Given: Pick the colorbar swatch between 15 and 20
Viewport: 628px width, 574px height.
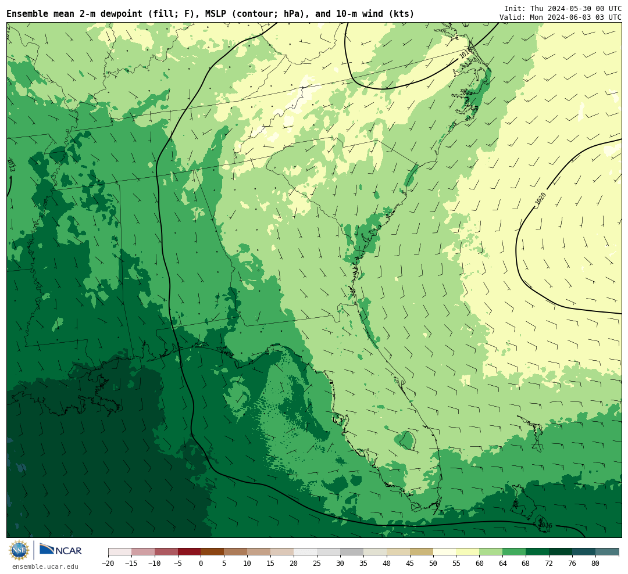Looking at the screenshot, I should [283, 552].
